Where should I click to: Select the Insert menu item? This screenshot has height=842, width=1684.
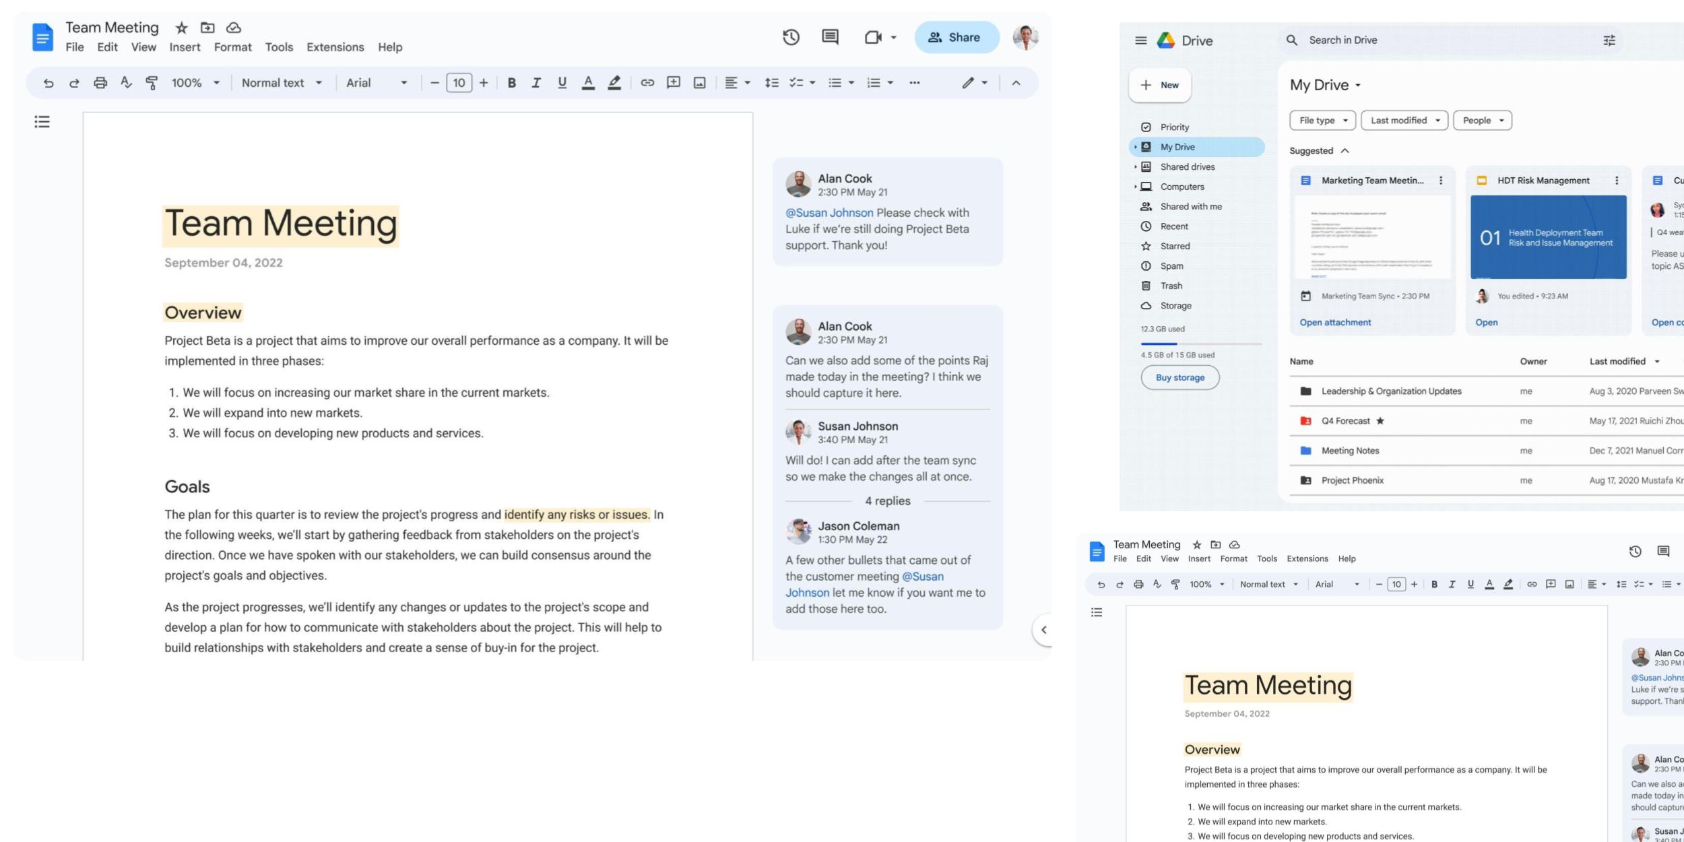(185, 47)
